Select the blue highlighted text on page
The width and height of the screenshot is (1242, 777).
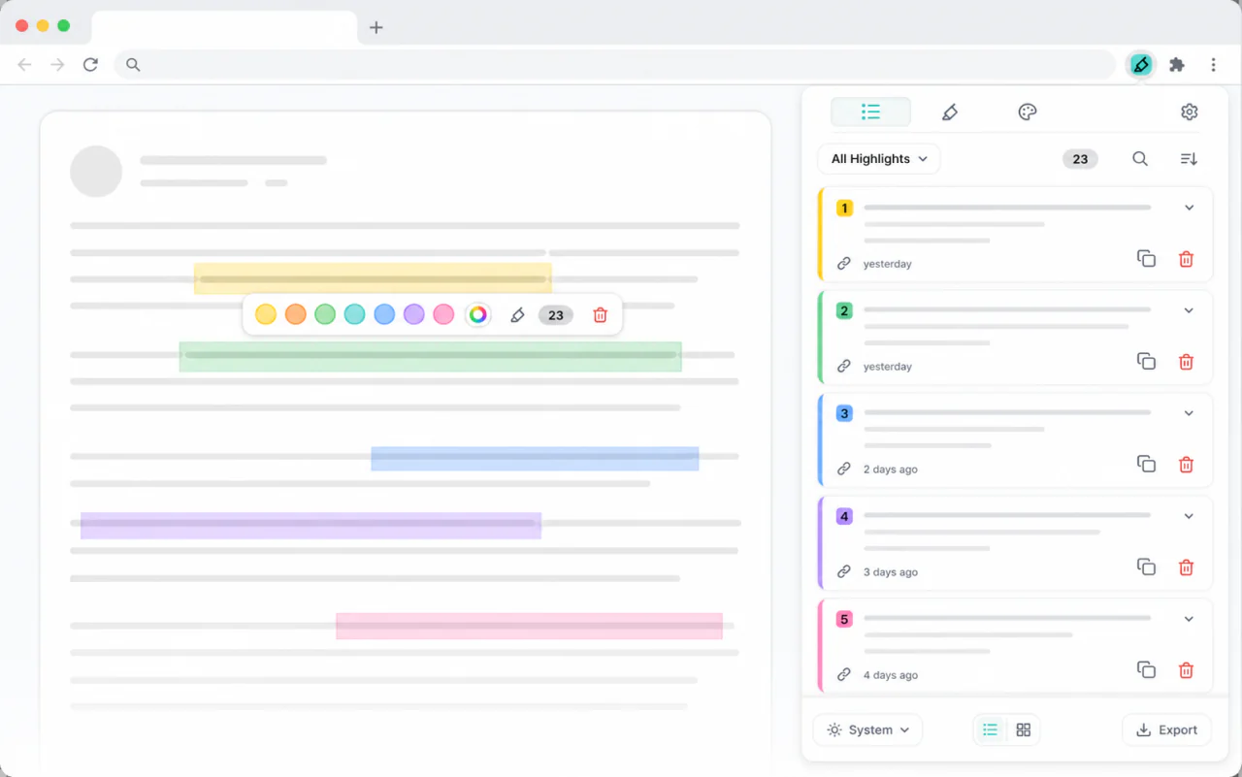pos(535,459)
